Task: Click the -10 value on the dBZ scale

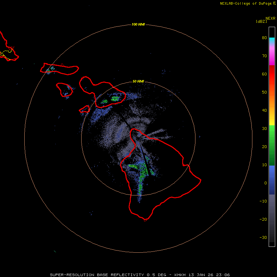Action: [263, 201]
